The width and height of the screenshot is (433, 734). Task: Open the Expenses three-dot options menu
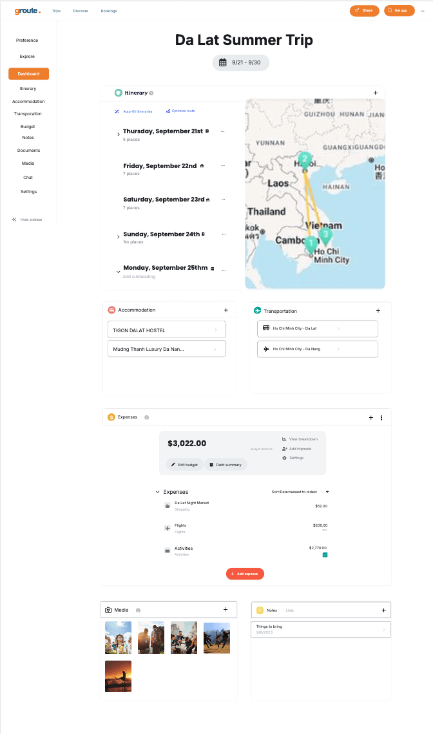pyautogui.click(x=381, y=418)
